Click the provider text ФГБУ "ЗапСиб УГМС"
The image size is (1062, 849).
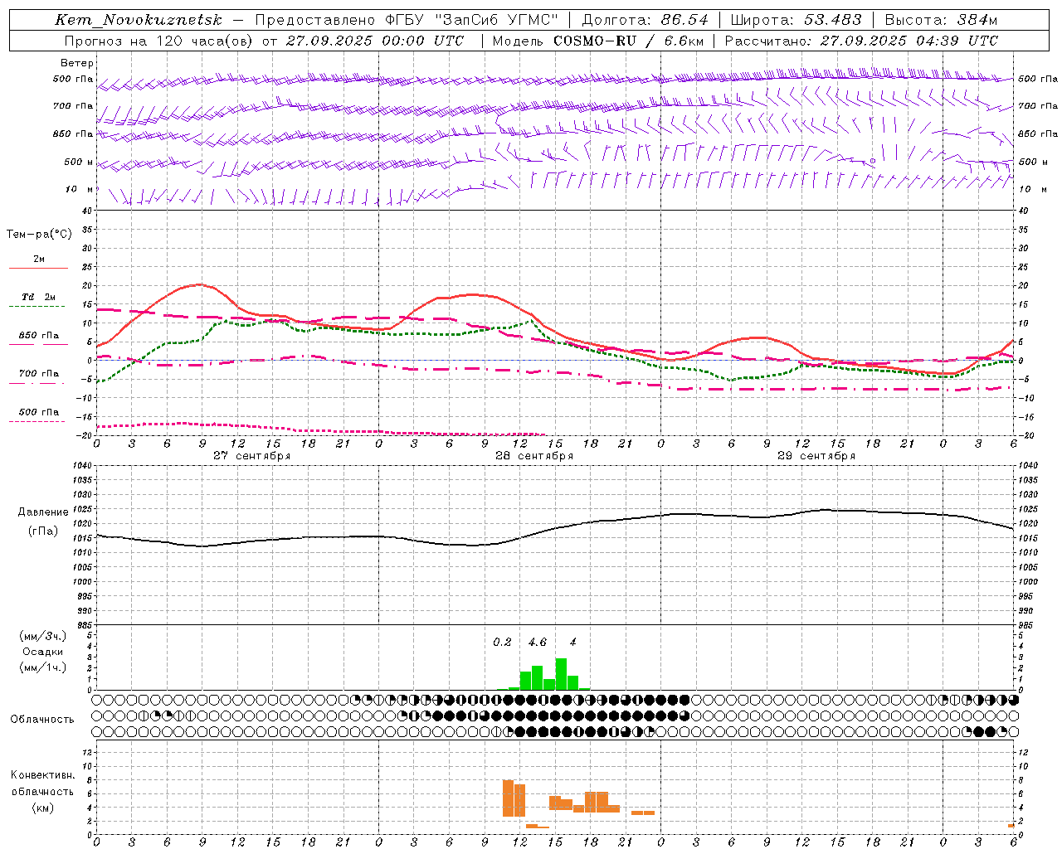472,20
